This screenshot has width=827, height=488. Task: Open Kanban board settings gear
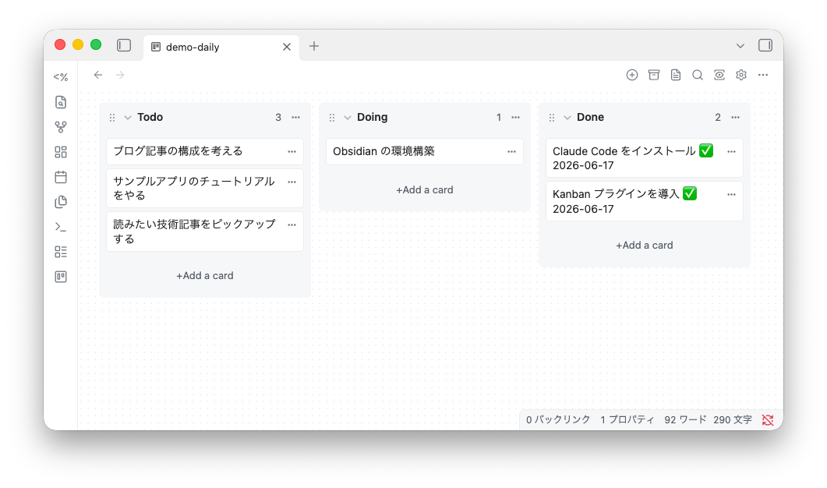point(741,75)
